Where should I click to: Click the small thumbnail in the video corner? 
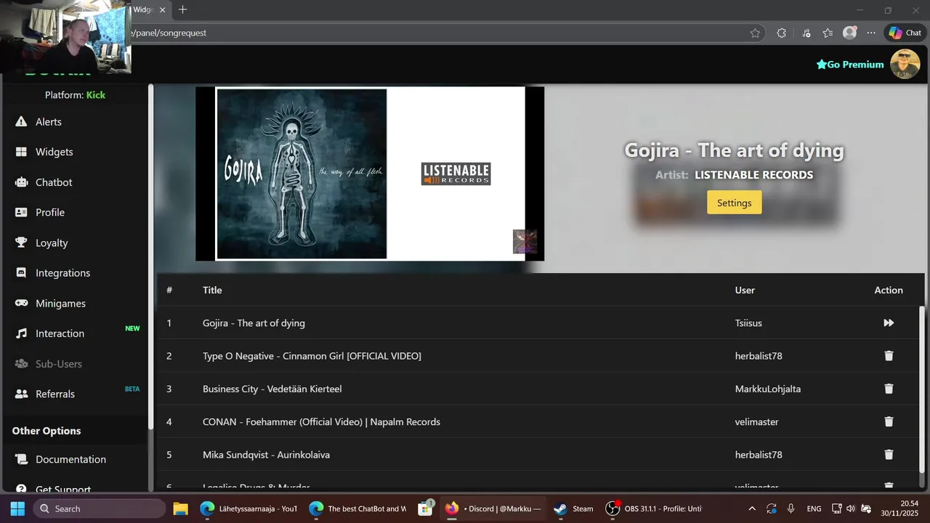[525, 241]
